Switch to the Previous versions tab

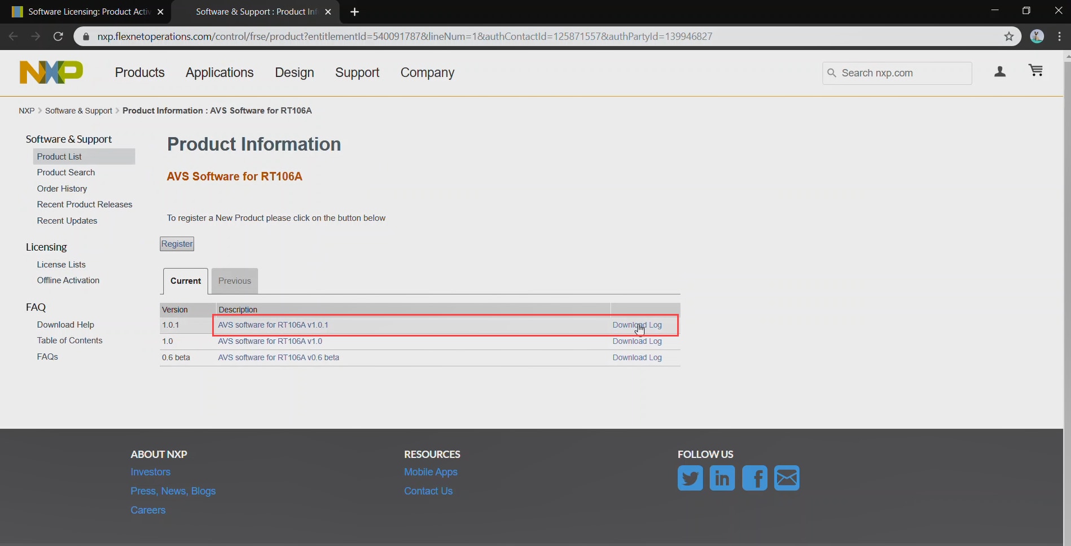coord(234,281)
